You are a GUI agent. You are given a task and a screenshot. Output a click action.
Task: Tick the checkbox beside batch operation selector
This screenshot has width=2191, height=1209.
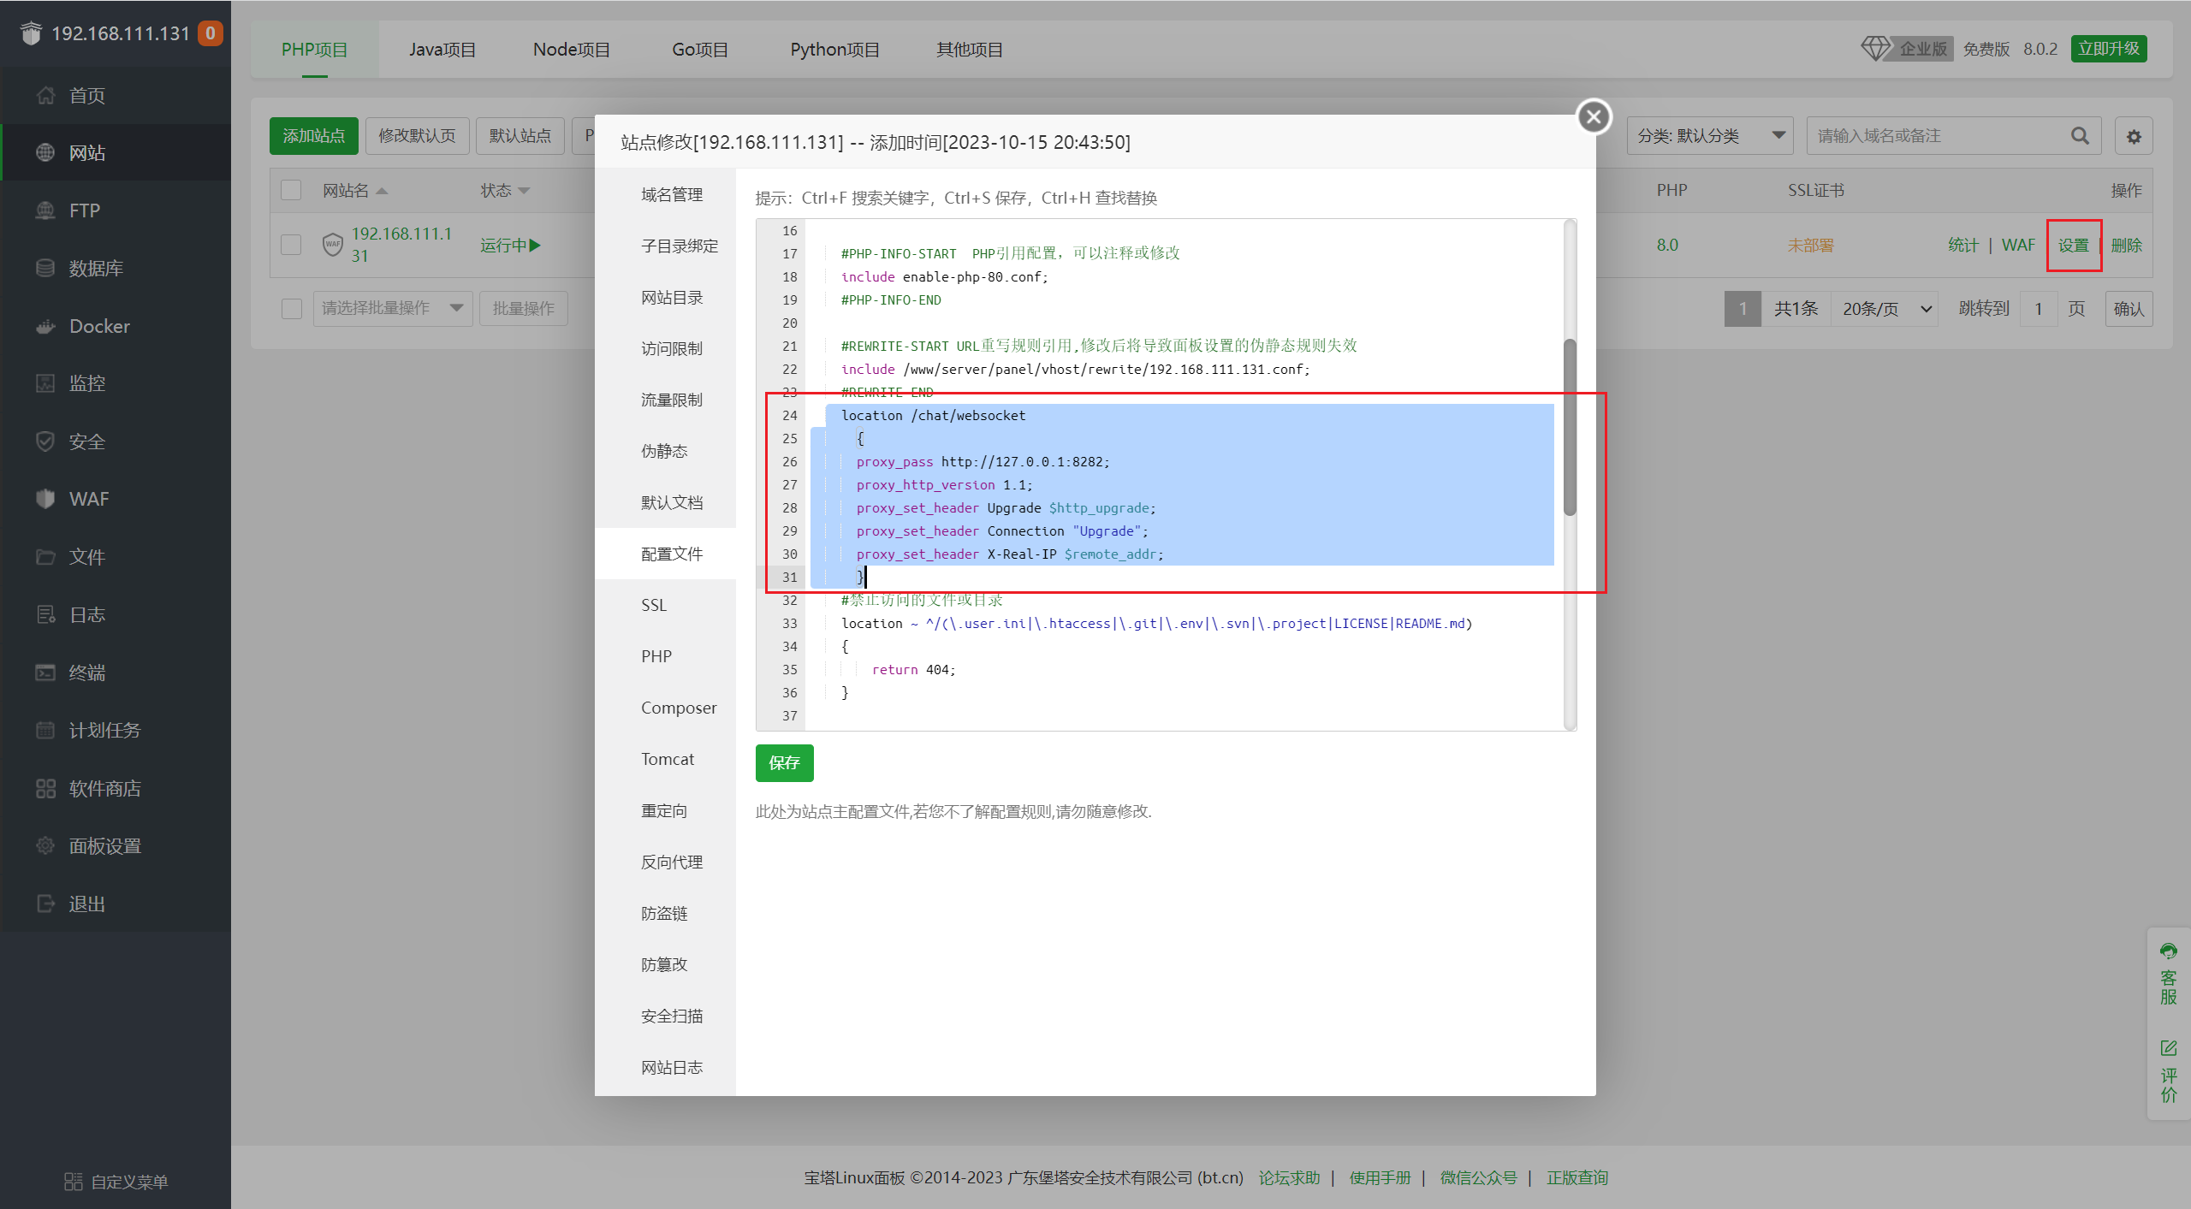point(291,308)
